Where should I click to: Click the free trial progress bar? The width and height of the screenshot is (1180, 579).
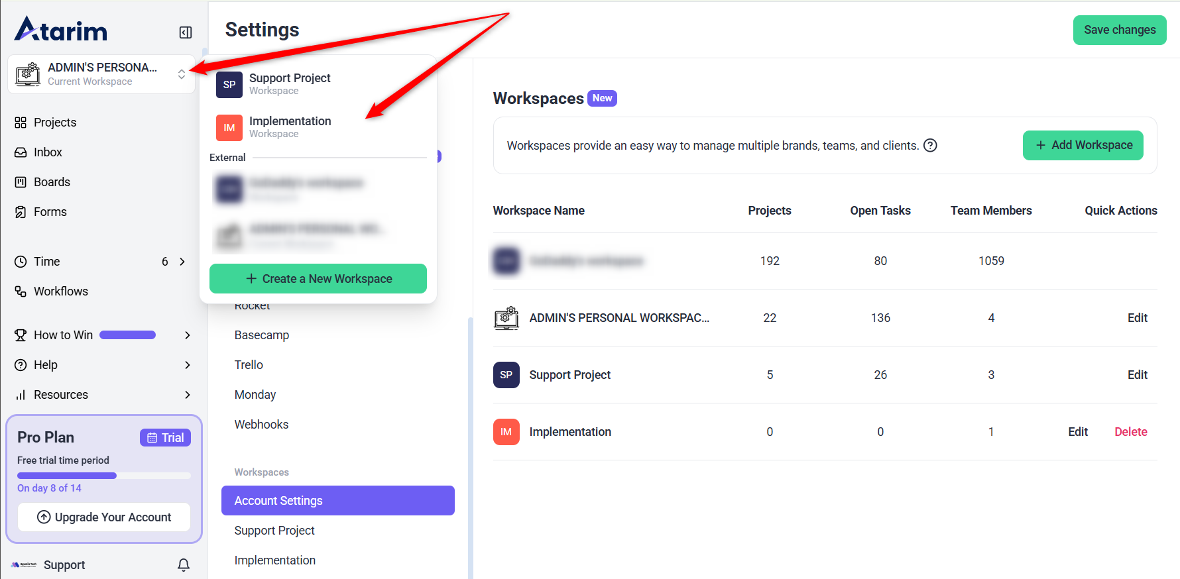click(x=103, y=476)
